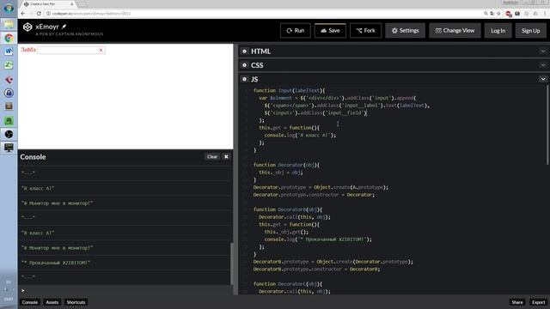Expand the CSS editor with its chevron
The height and width of the screenshot is (309, 550).
543,65
